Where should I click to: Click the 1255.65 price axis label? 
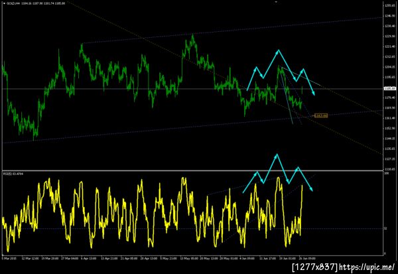point(390,5)
